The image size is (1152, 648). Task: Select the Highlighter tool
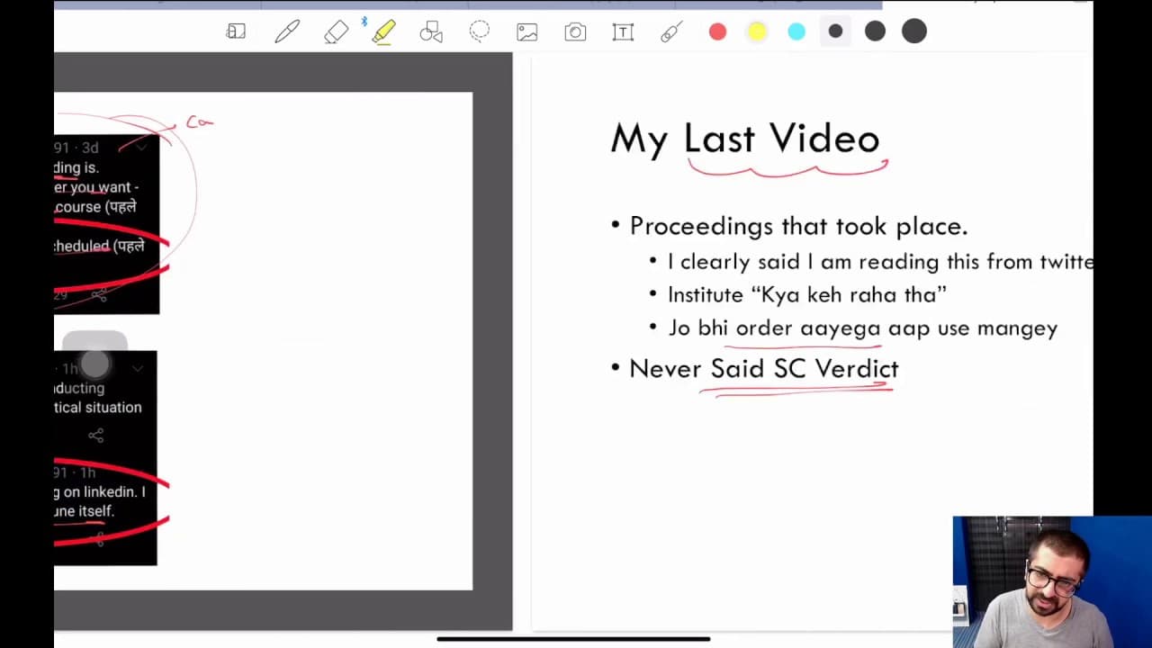[384, 31]
